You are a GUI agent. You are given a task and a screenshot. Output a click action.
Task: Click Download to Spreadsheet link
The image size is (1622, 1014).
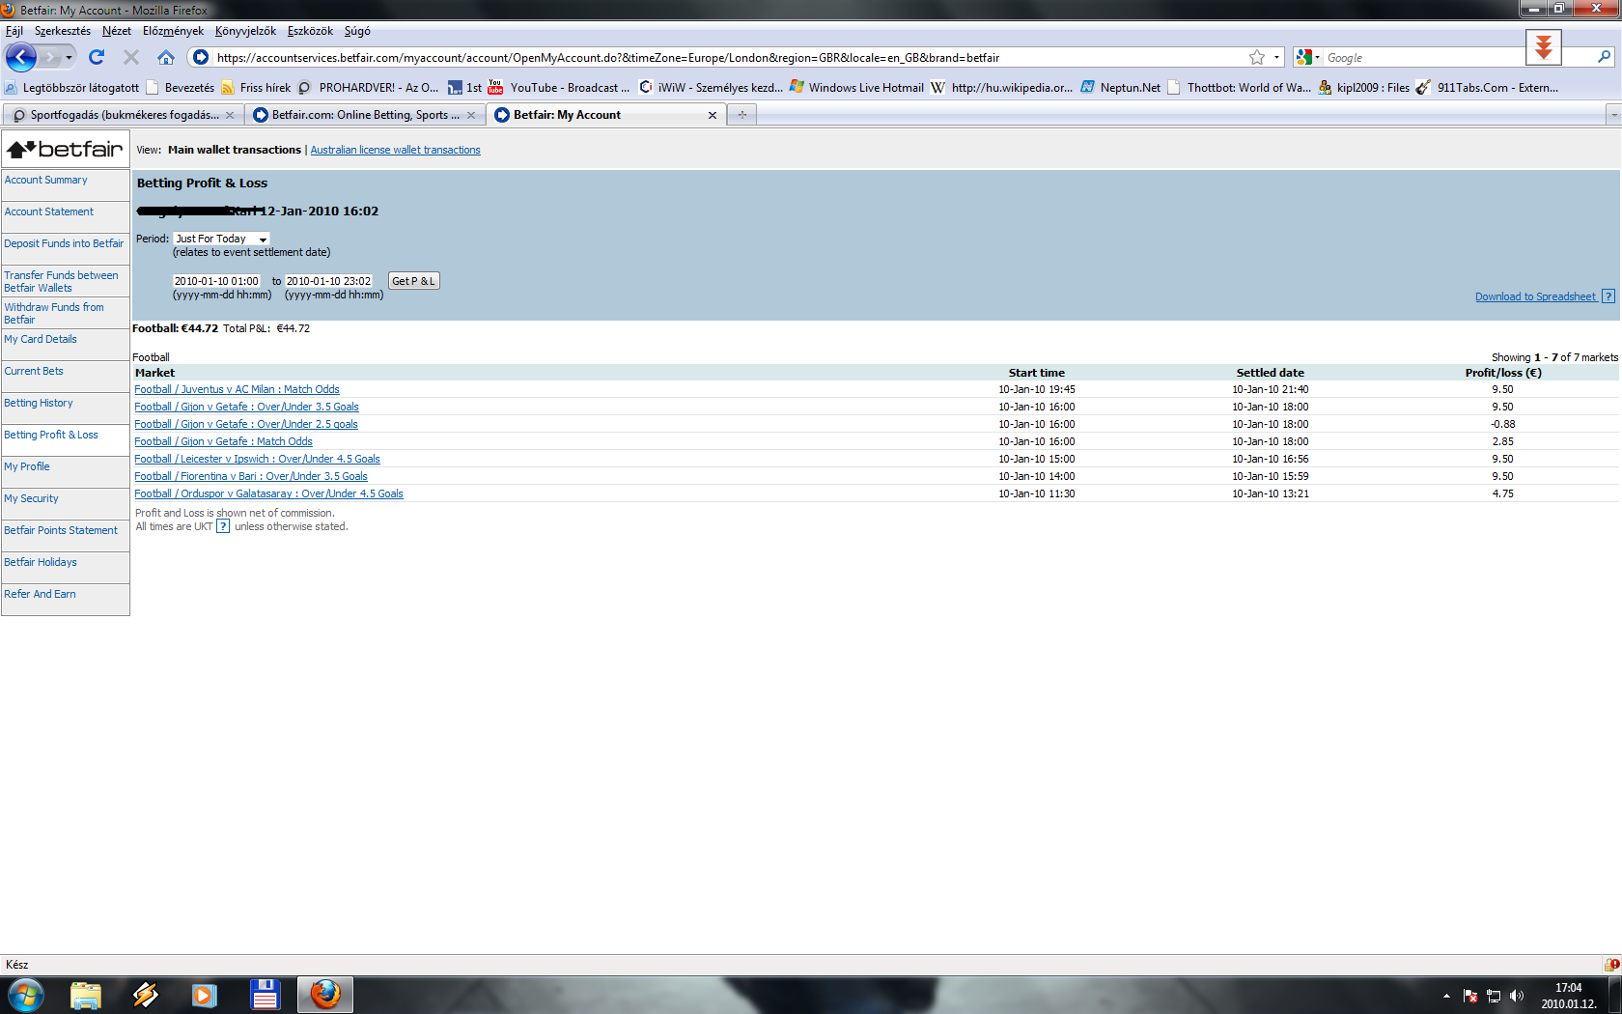coord(1535,296)
